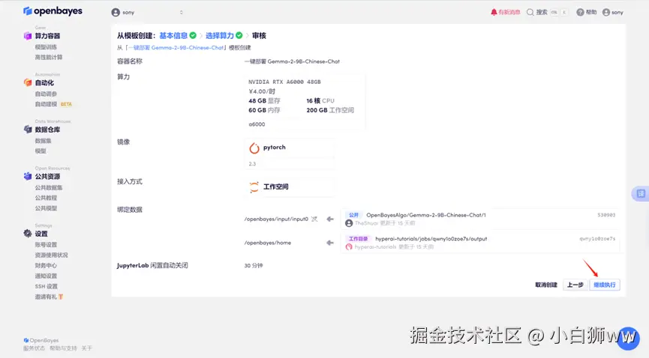The image size is (649, 358).
Task: Click the arrow next to /openbayes/home
Action: [330, 243]
